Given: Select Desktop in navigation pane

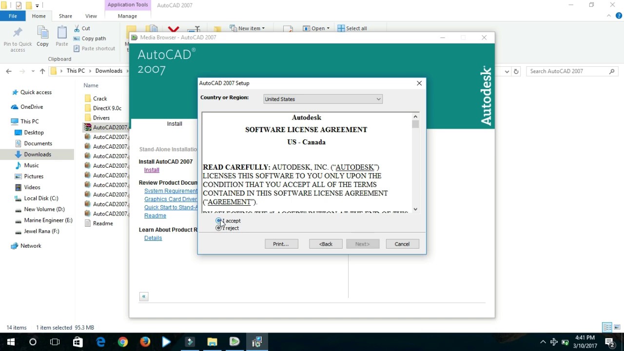Looking at the screenshot, I should (34, 133).
